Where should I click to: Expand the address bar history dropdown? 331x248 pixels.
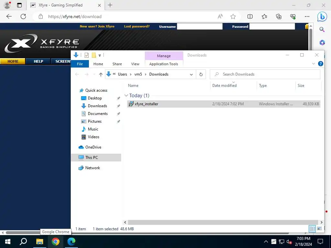pos(191,75)
